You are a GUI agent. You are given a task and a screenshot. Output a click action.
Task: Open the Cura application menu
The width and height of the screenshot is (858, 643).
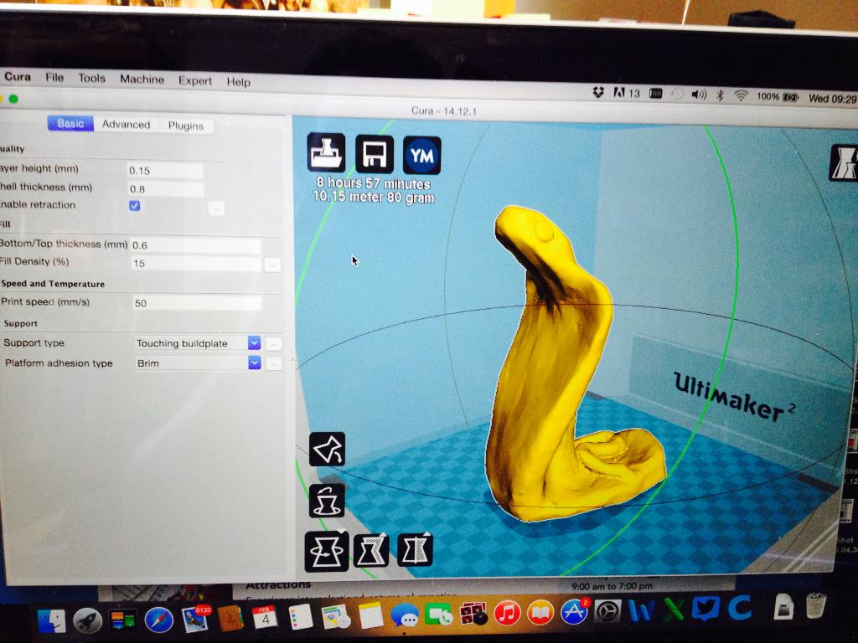tap(18, 76)
